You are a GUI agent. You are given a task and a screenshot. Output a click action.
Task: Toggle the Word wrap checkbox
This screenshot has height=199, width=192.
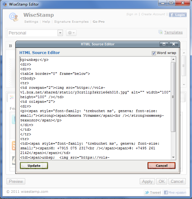[154, 53]
